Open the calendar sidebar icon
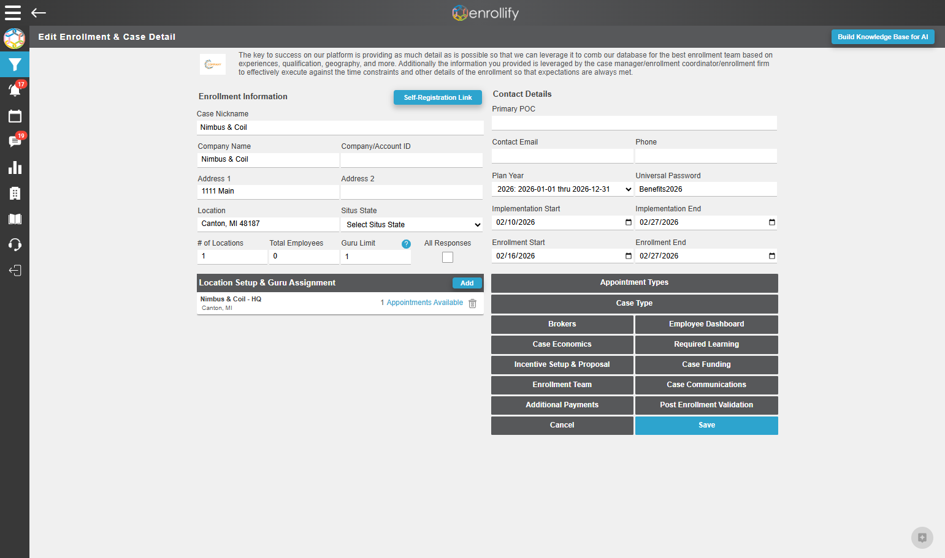This screenshot has width=945, height=558. (15, 116)
